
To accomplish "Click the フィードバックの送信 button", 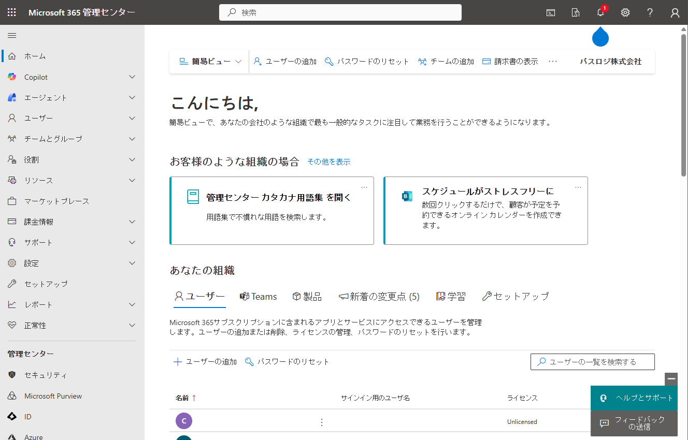I will pos(634,423).
